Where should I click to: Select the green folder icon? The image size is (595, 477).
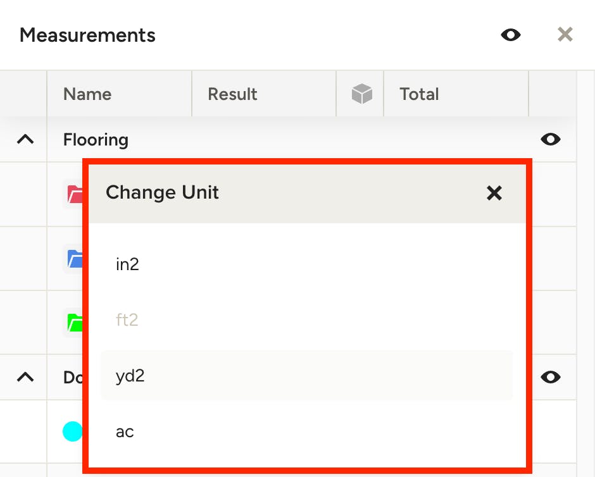pos(75,323)
